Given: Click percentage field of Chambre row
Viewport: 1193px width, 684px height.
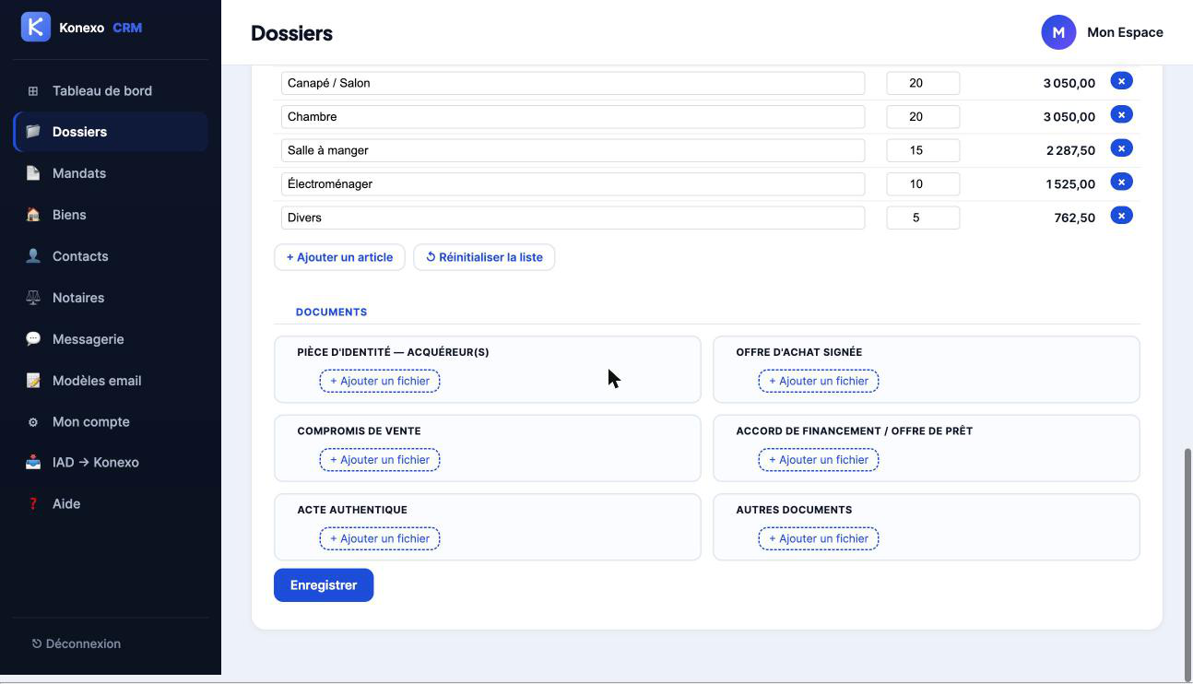Looking at the screenshot, I should click(923, 116).
